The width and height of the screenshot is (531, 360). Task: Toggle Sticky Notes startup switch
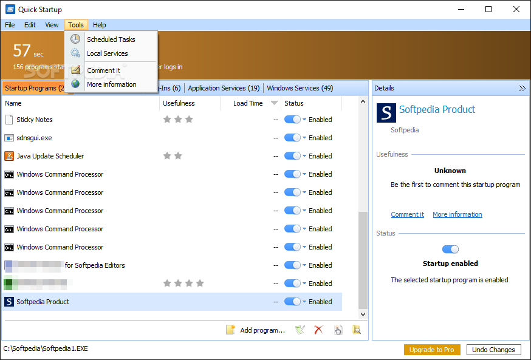pyautogui.click(x=292, y=120)
